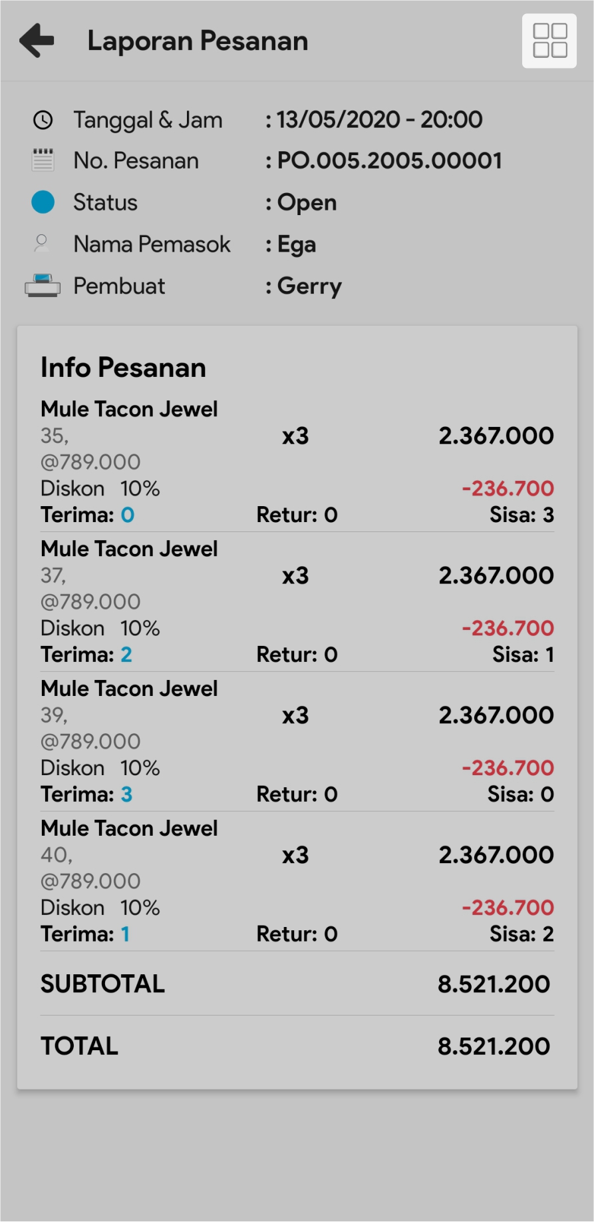Tap the TOTAL amount 8.521.200
The width and height of the screenshot is (594, 1222).
point(494,1046)
